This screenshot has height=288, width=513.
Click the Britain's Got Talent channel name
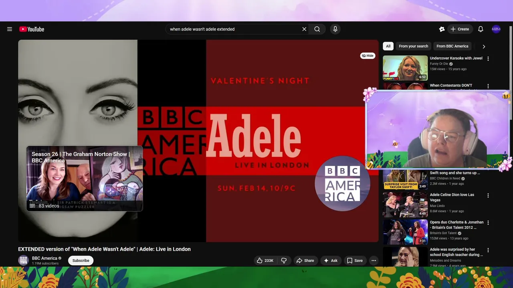point(443,233)
